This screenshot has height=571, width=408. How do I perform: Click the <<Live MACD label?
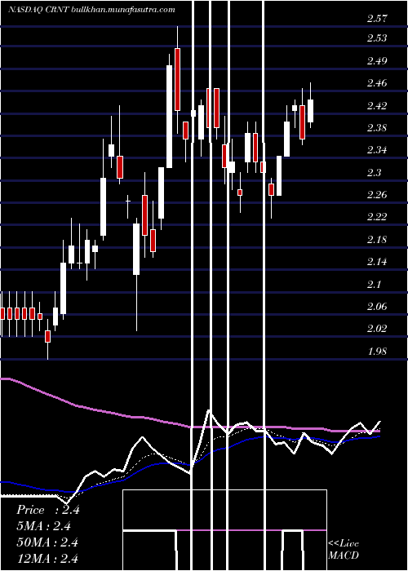coord(344,550)
